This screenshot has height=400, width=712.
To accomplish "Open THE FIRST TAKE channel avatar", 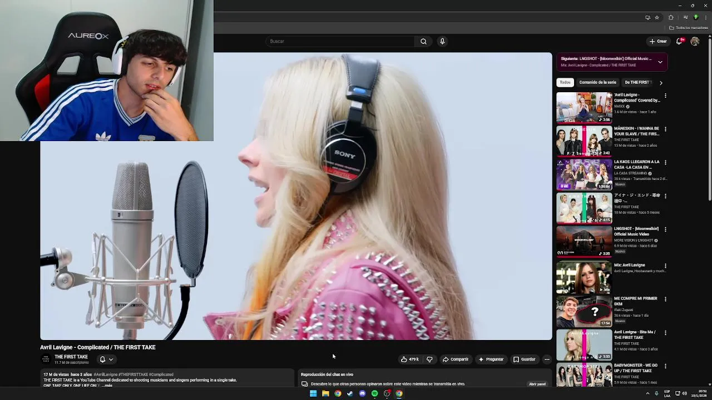I will click(46, 359).
